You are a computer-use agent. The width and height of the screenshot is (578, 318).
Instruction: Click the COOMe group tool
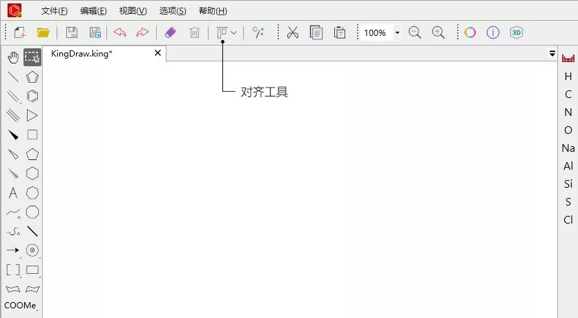[20, 306]
